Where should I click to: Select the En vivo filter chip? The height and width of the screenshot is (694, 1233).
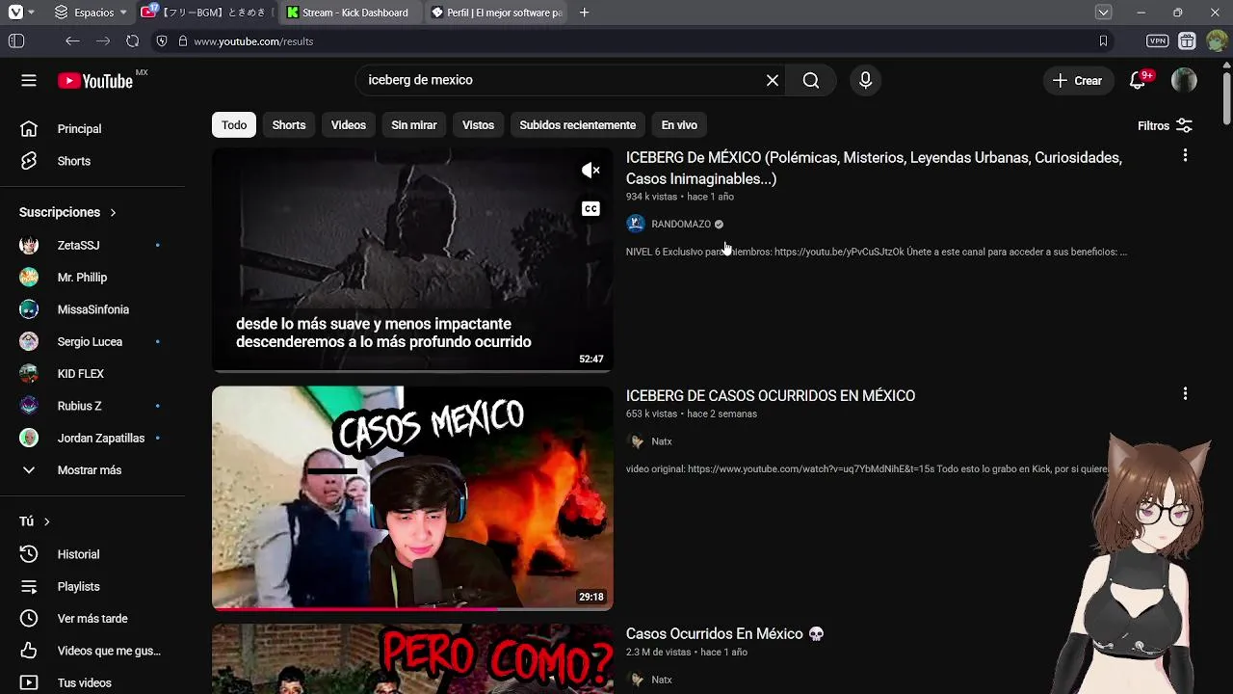[679, 125]
